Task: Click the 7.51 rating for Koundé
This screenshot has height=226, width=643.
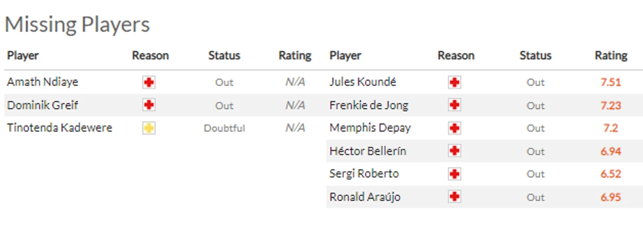Action: point(610,83)
